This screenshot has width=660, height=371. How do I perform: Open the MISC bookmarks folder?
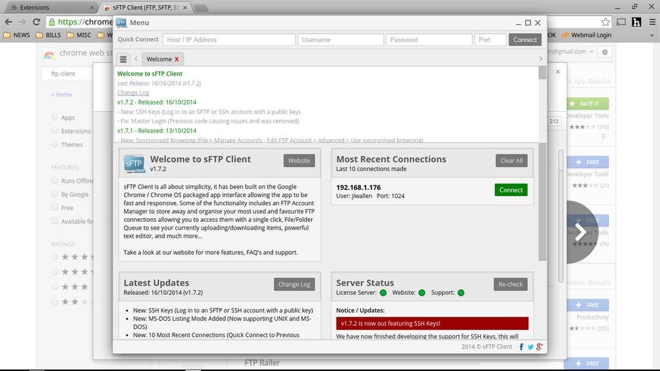[x=79, y=35]
